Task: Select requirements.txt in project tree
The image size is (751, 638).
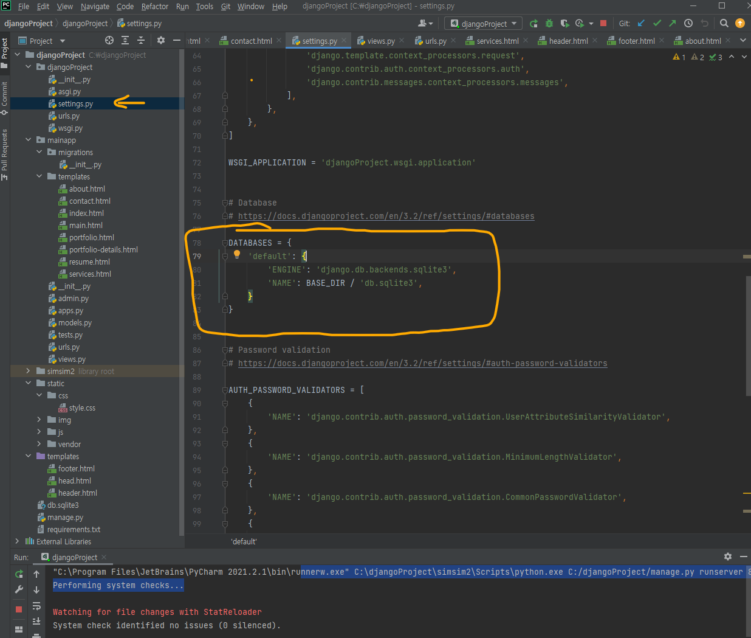Action: (x=74, y=529)
